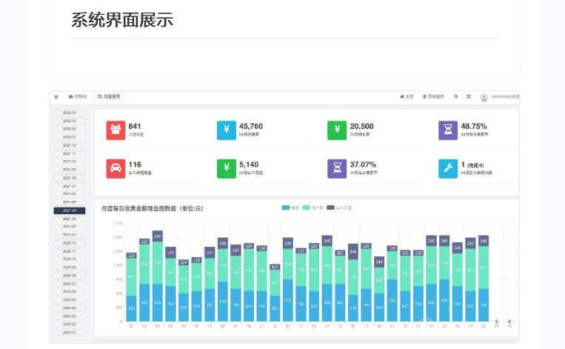Select month 2021-08 in the sidebar

pos(70,178)
